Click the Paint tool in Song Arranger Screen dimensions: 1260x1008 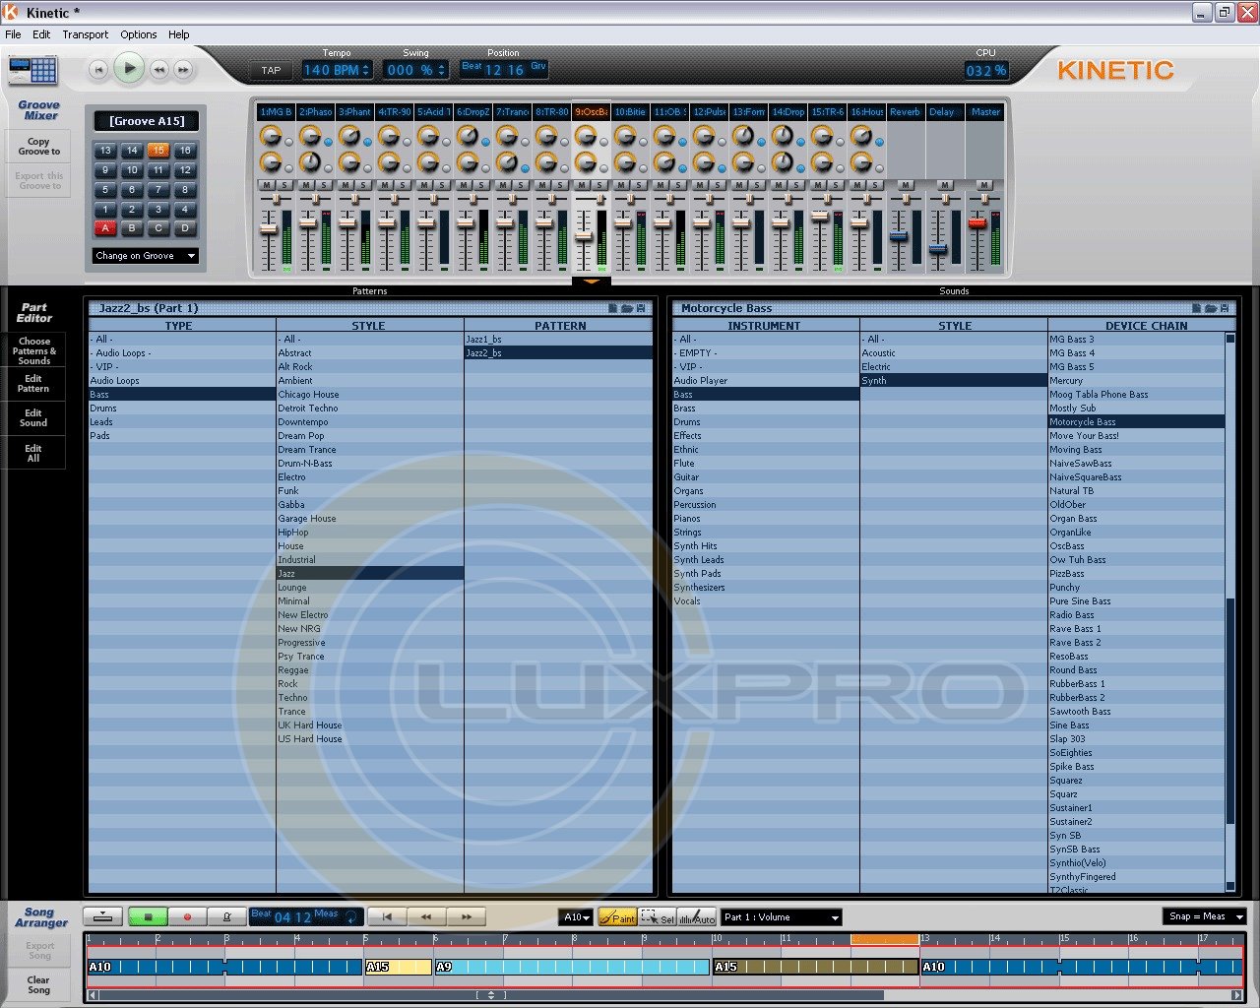click(617, 917)
